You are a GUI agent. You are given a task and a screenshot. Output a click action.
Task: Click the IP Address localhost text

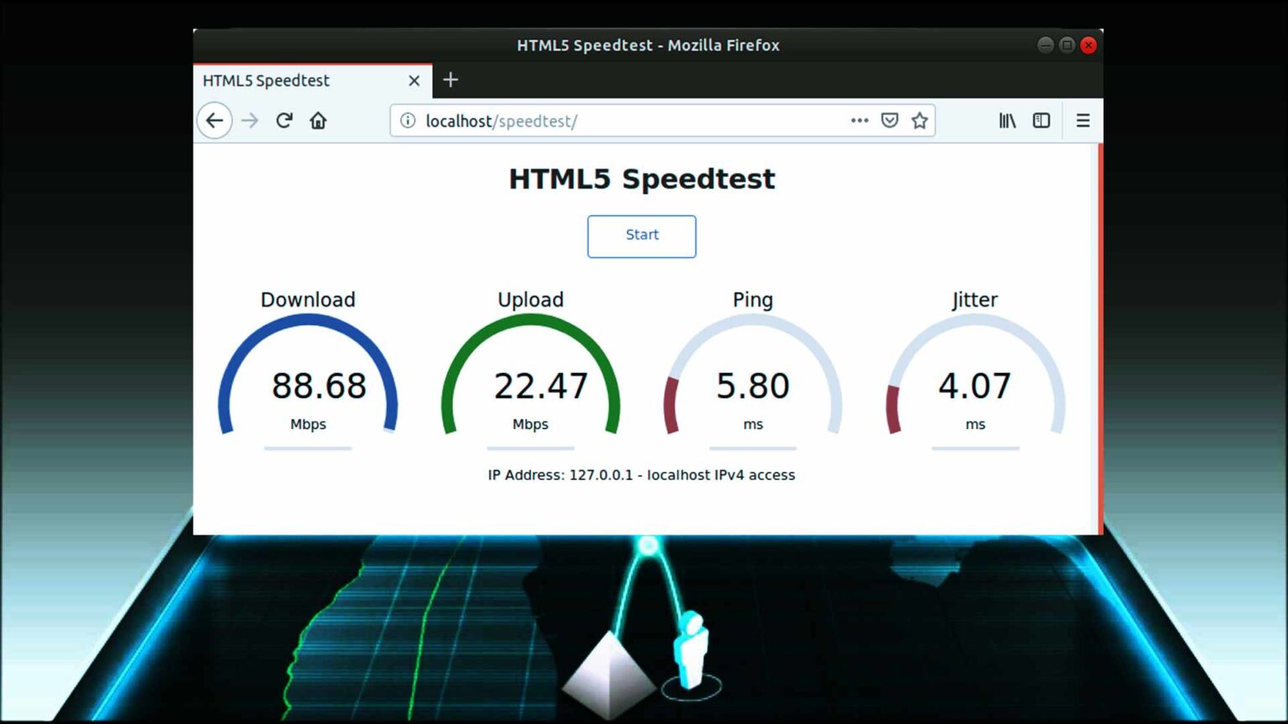pyautogui.click(x=641, y=475)
